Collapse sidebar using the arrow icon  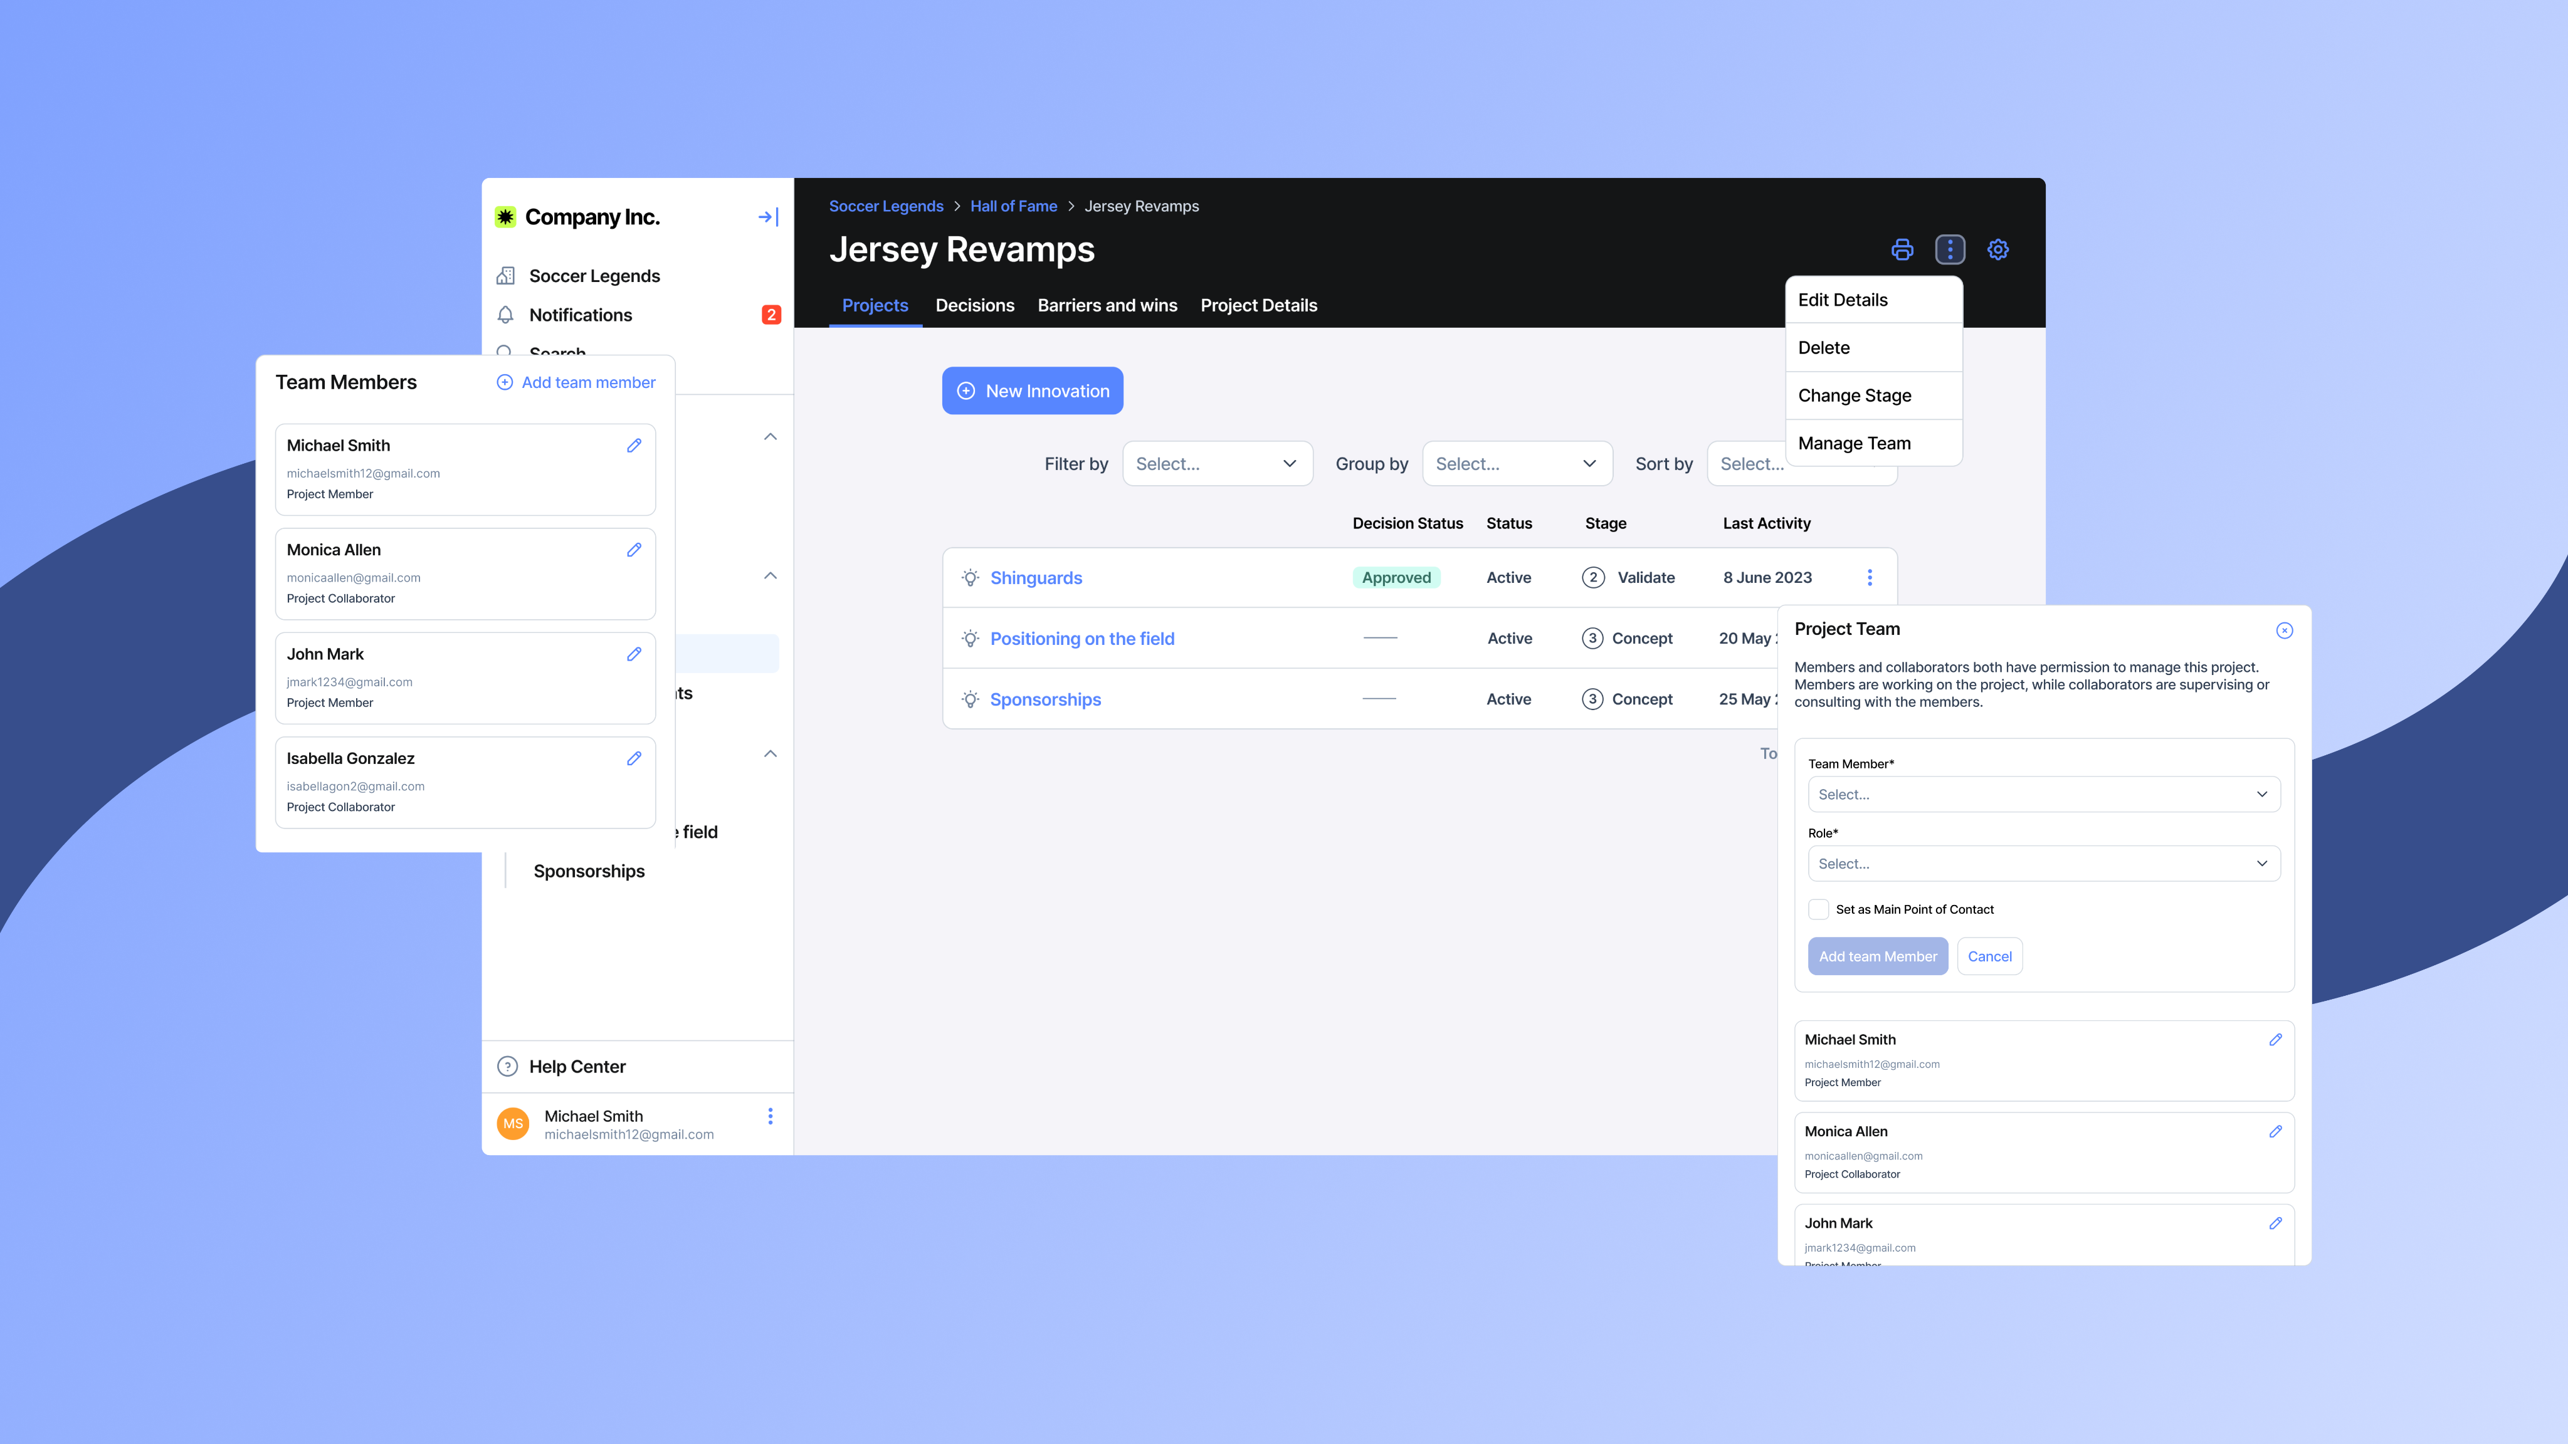767,217
